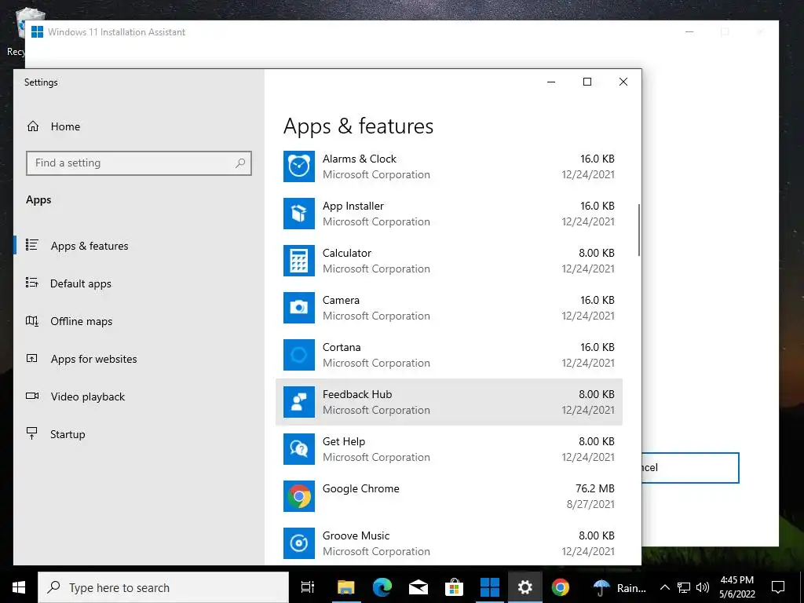
Task: Click the Feedback Hub app icon
Action: tap(299, 402)
